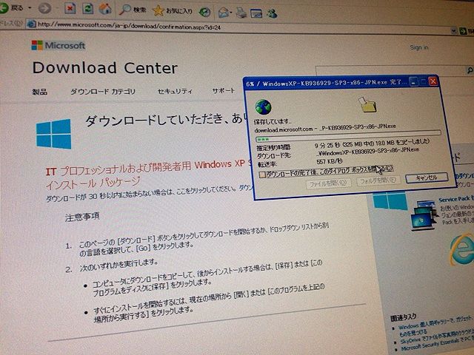Viewport: 474px width, 355px height.
Task: Click the 557 KB/秒 transfer rate text
Action: 330,161
